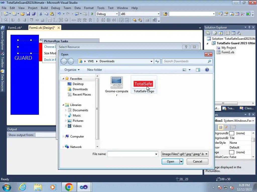Click the Paste toolbar icon
Viewport: 257px width, 192px height.
pyautogui.click(x=52, y=14)
